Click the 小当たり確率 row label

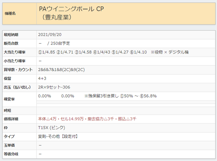[x=14, y=61]
